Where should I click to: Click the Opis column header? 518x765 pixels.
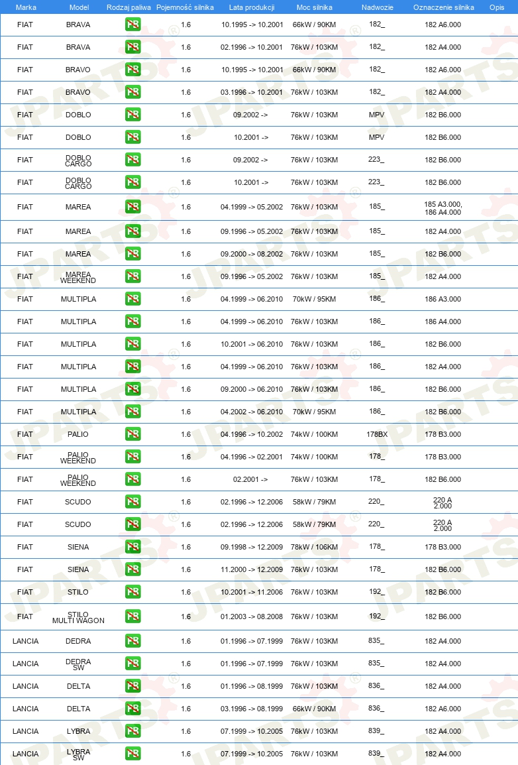(497, 7)
